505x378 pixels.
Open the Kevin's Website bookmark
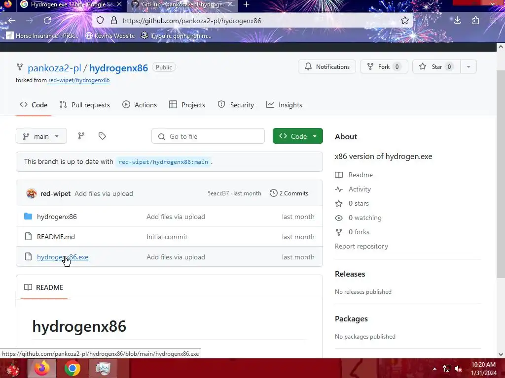(110, 35)
